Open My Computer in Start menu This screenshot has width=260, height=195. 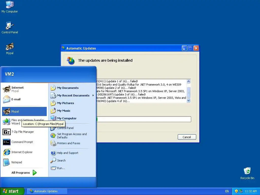click(72, 118)
